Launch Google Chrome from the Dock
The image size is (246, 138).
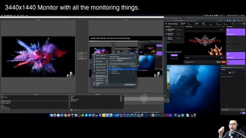pyautogui.click(x=65, y=115)
